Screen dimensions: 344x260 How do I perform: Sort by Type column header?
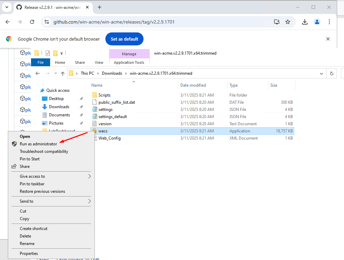(x=248, y=85)
